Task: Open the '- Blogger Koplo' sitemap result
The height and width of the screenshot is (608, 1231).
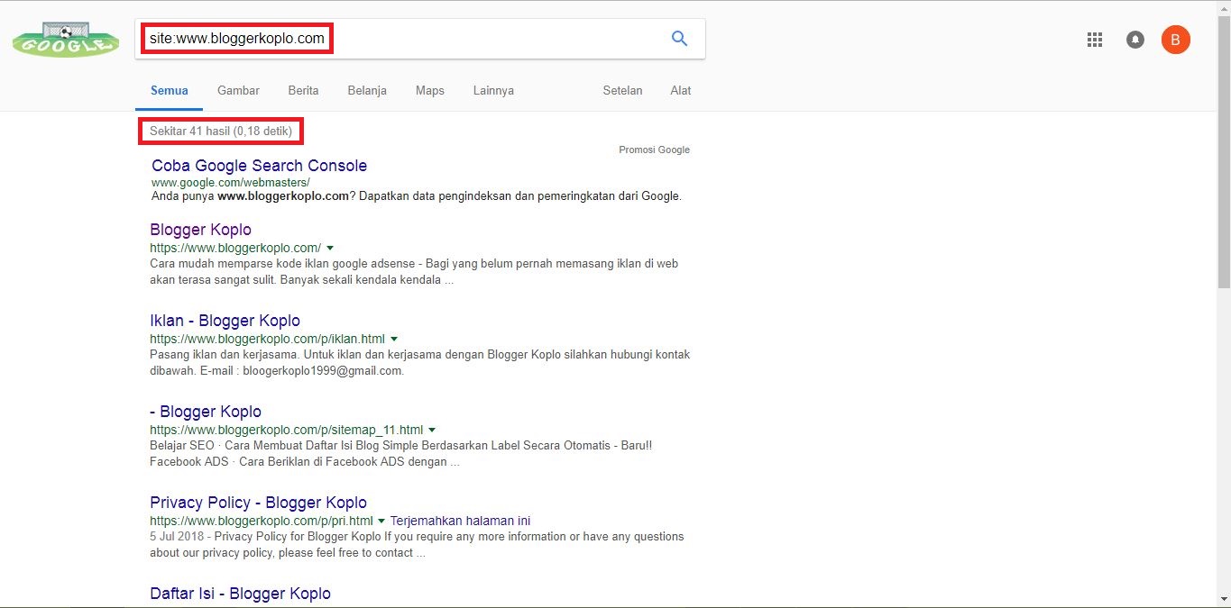Action: 206,412
